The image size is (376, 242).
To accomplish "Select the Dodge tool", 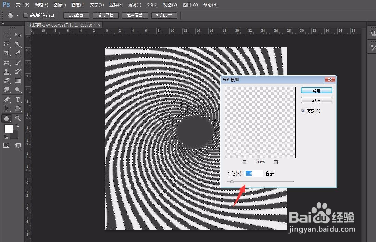I will [17, 90].
